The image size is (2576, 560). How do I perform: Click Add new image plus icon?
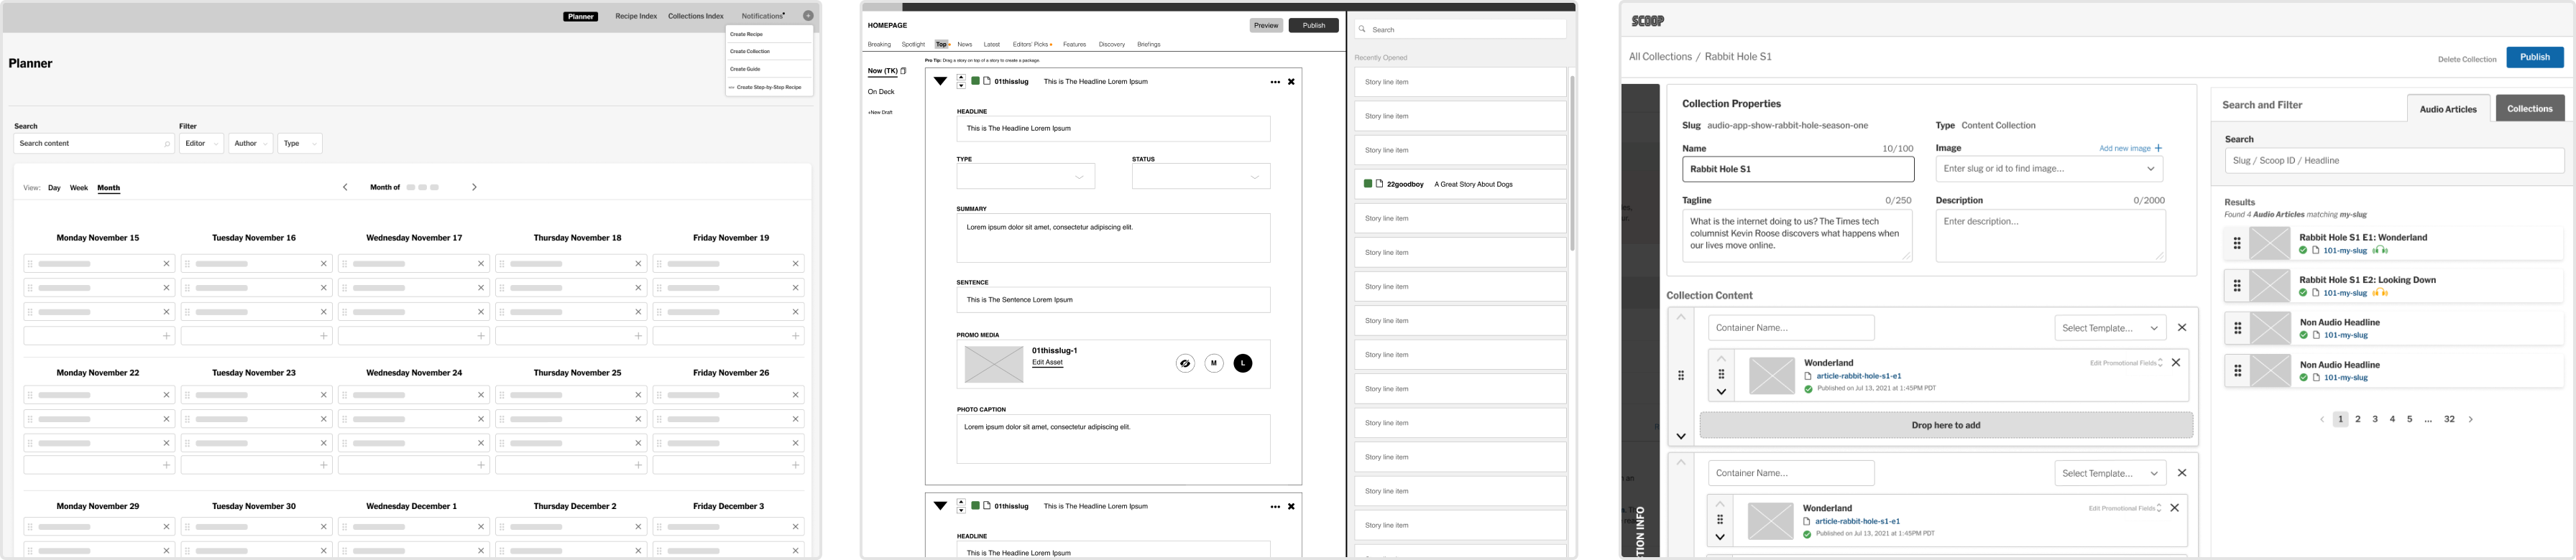click(x=2158, y=148)
